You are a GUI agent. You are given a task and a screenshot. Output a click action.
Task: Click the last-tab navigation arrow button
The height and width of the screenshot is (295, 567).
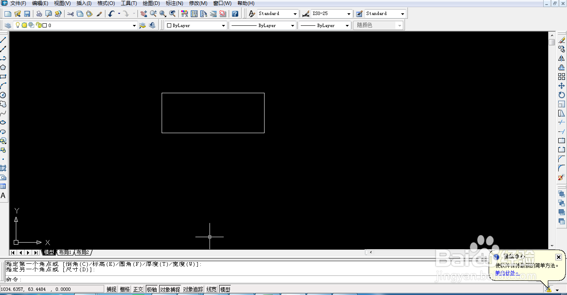[36, 253]
